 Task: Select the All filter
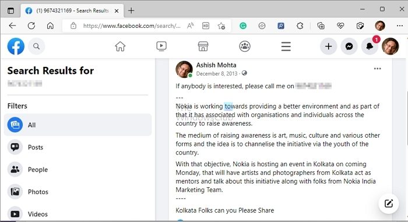[78, 125]
